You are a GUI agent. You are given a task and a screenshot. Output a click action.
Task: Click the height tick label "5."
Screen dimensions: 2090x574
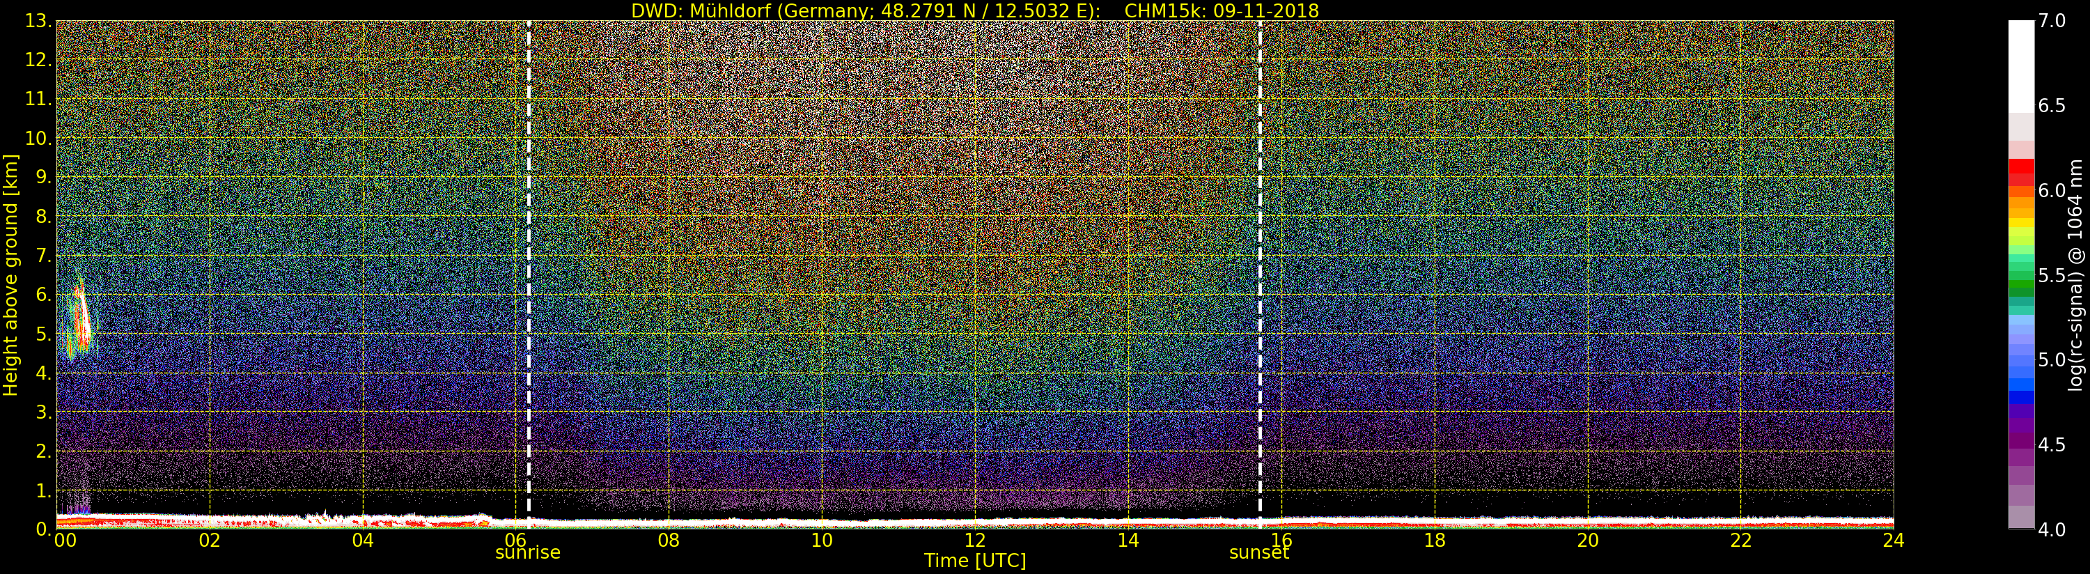[x=44, y=334]
